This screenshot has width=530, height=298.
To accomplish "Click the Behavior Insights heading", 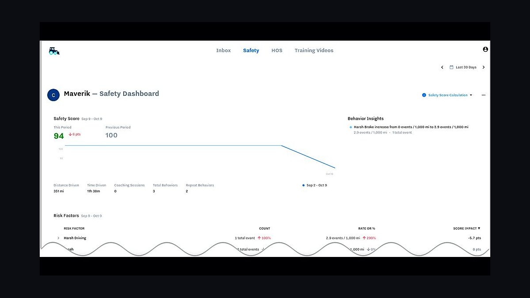I will (366, 119).
